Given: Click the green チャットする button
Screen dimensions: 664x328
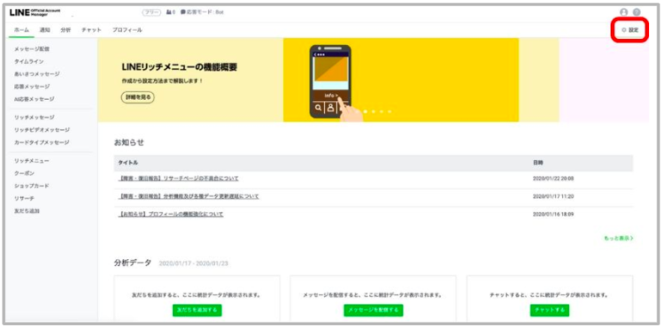Looking at the screenshot, I should click(550, 310).
